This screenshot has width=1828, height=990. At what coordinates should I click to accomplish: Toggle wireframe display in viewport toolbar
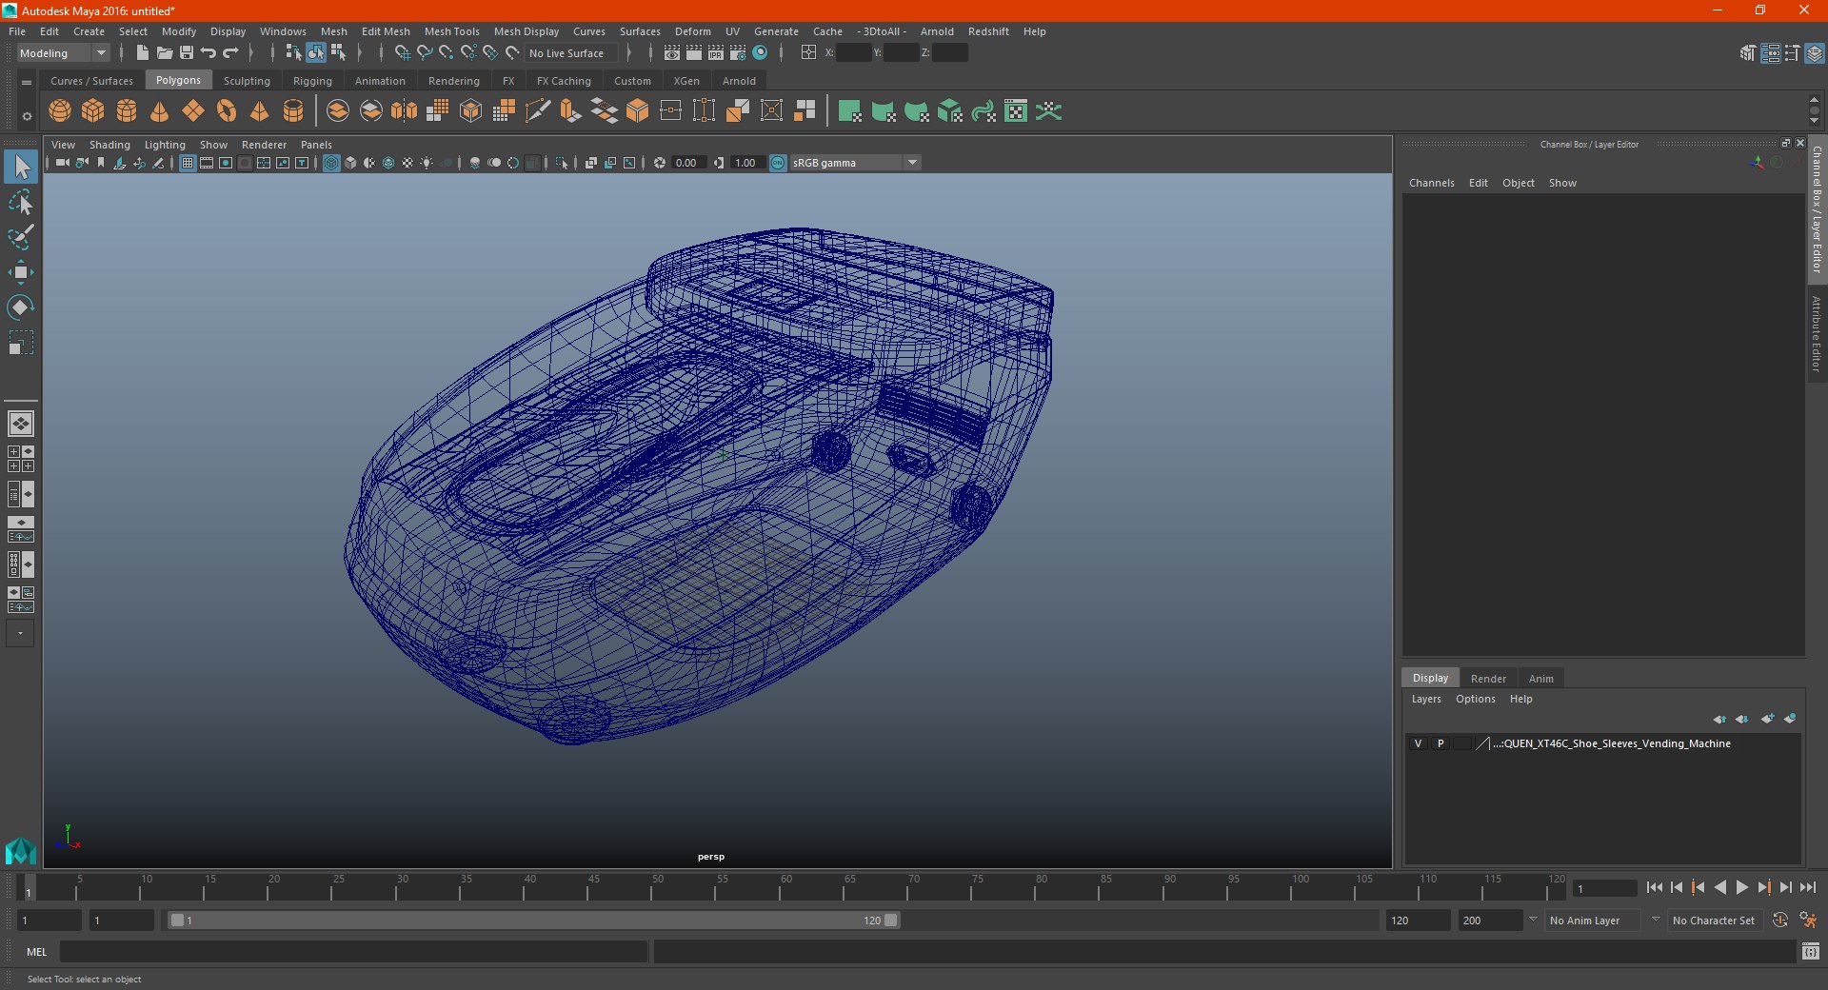pos(331,163)
